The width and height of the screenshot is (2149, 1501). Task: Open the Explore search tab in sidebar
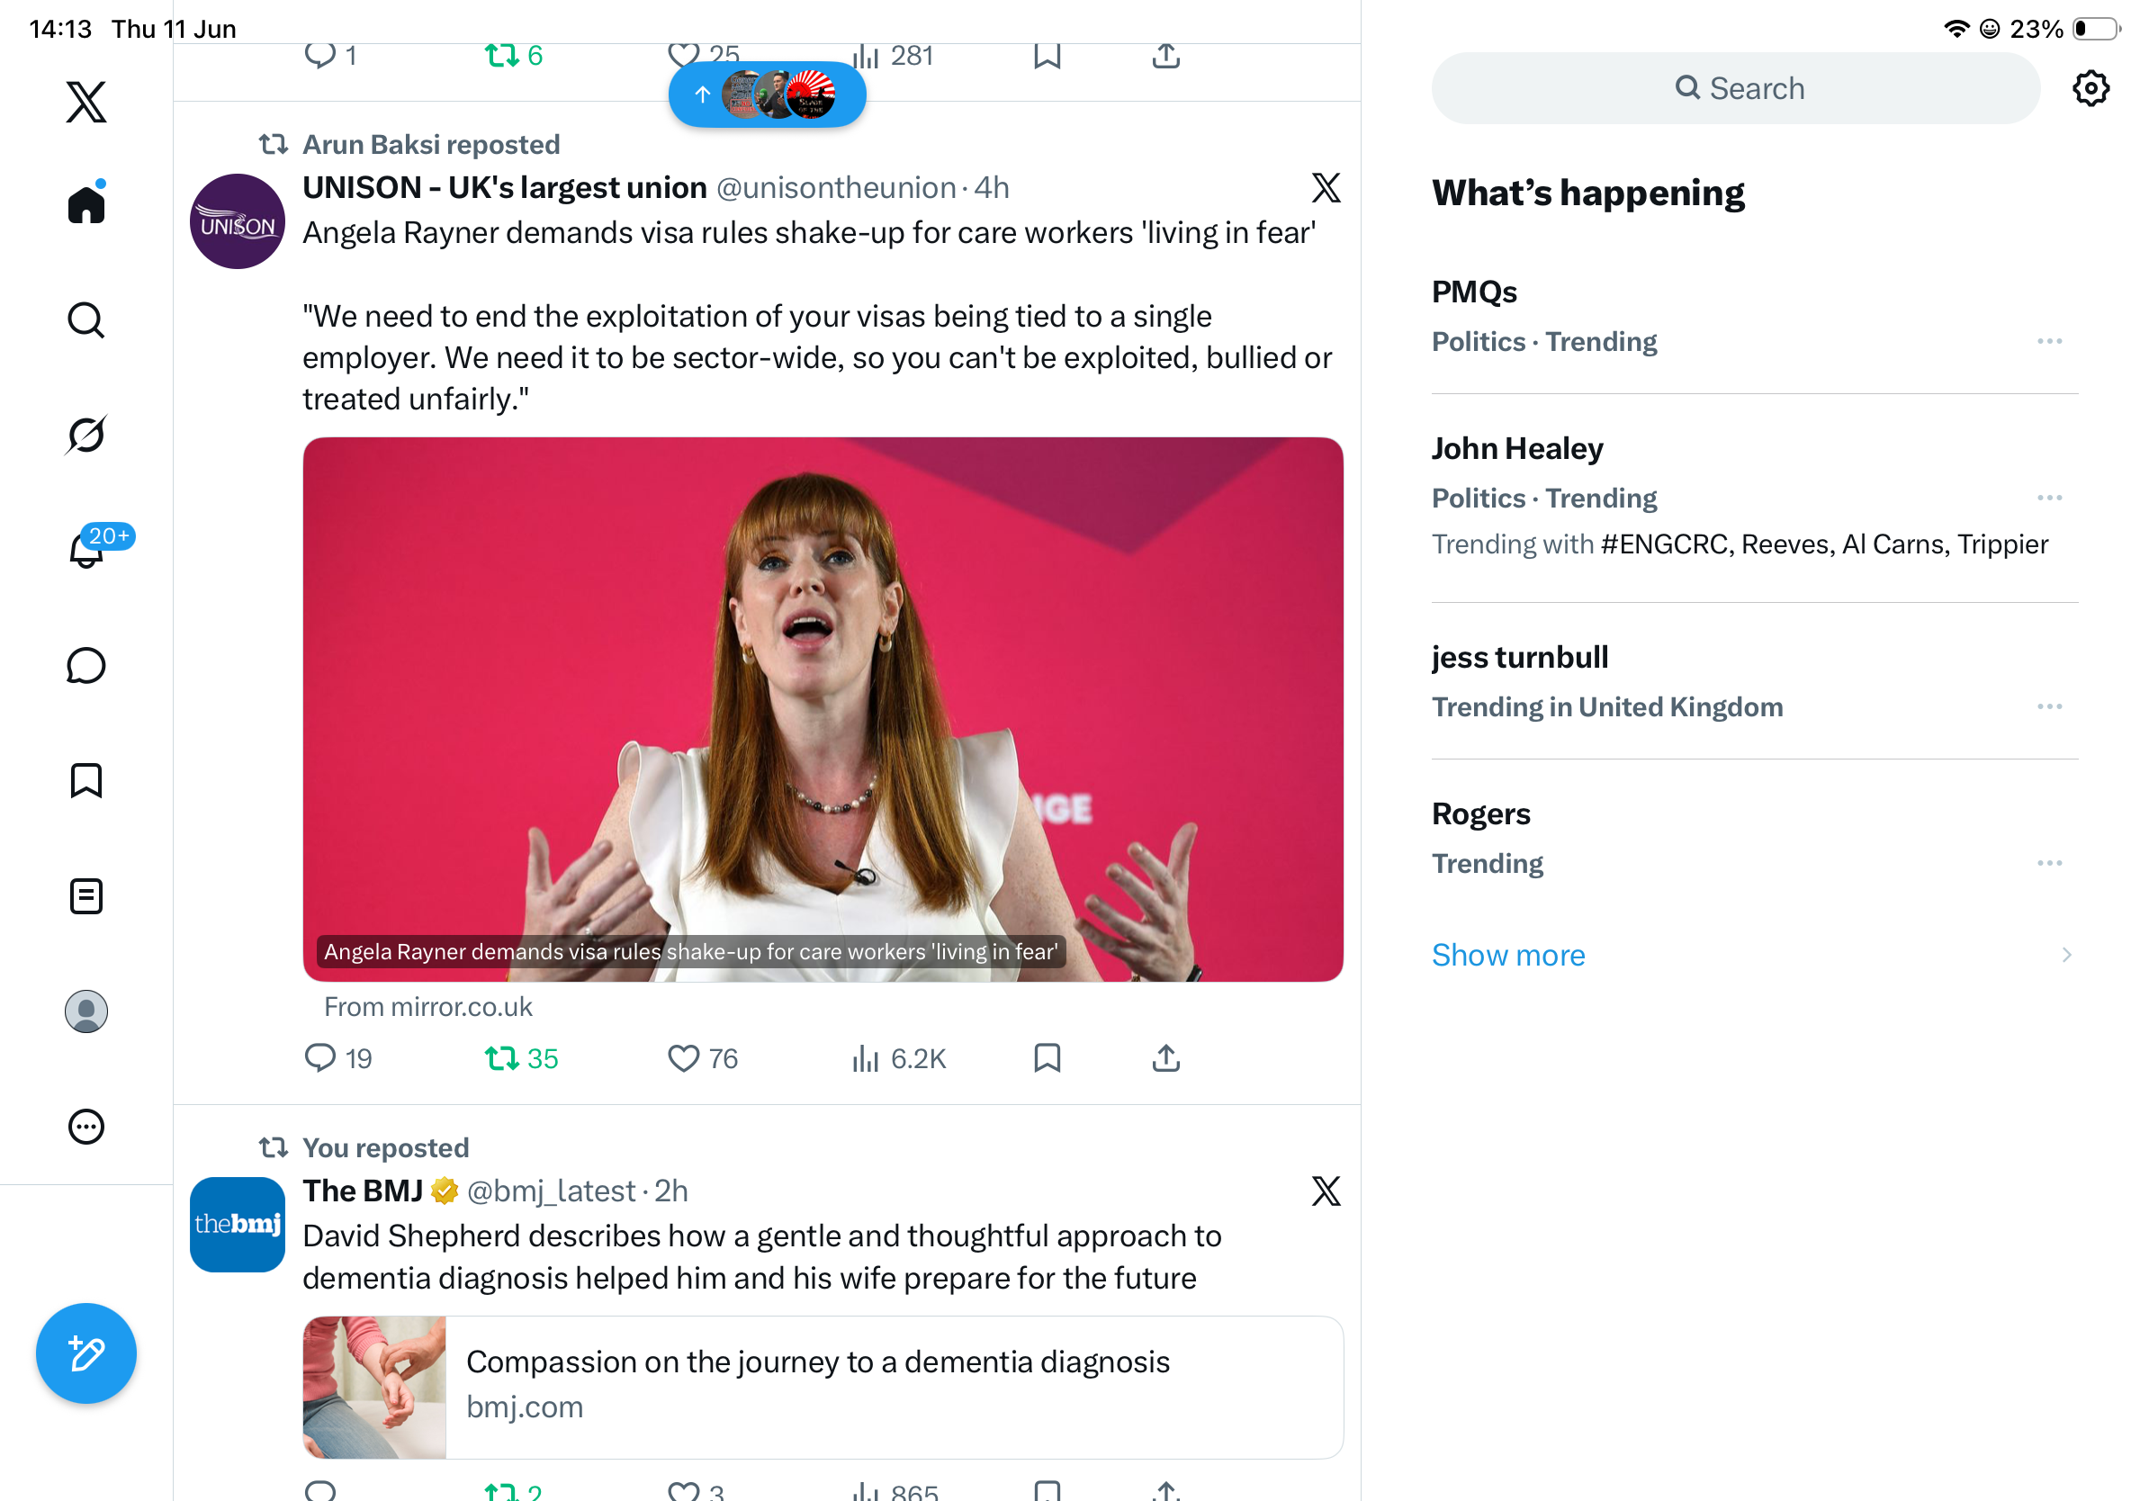click(86, 320)
